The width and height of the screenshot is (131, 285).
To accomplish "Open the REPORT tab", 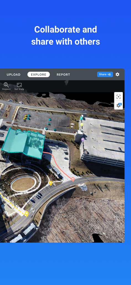I will click(63, 75).
